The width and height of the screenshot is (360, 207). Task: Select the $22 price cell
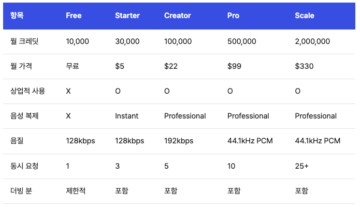click(171, 66)
